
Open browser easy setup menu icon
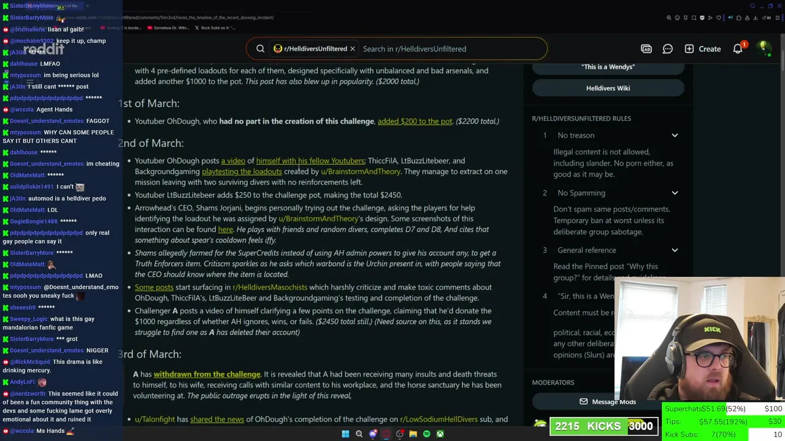(778, 18)
